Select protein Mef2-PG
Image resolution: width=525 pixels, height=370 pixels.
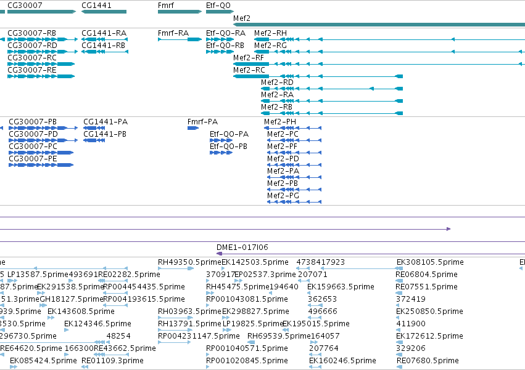click(294, 202)
